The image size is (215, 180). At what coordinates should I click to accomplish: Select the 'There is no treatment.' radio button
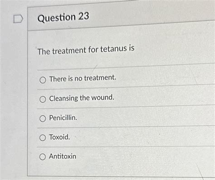click(43, 80)
